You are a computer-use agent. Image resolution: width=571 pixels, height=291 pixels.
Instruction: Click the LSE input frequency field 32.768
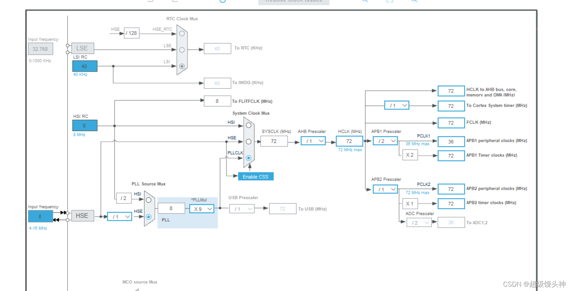coord(41,49)
